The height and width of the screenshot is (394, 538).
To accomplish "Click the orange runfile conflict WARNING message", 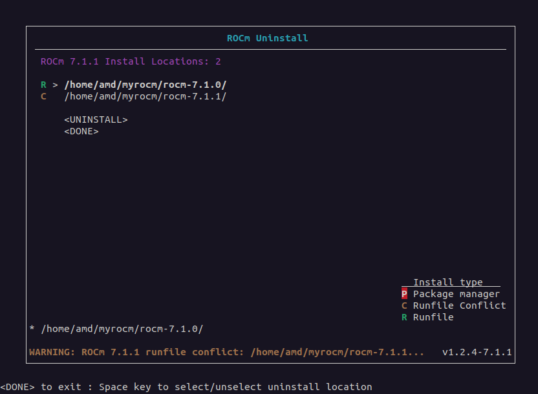I will [227, 353].
